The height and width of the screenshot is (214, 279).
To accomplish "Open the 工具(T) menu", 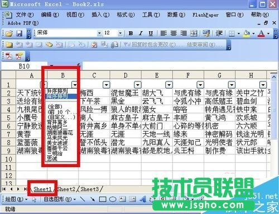I will click(151, 14).
